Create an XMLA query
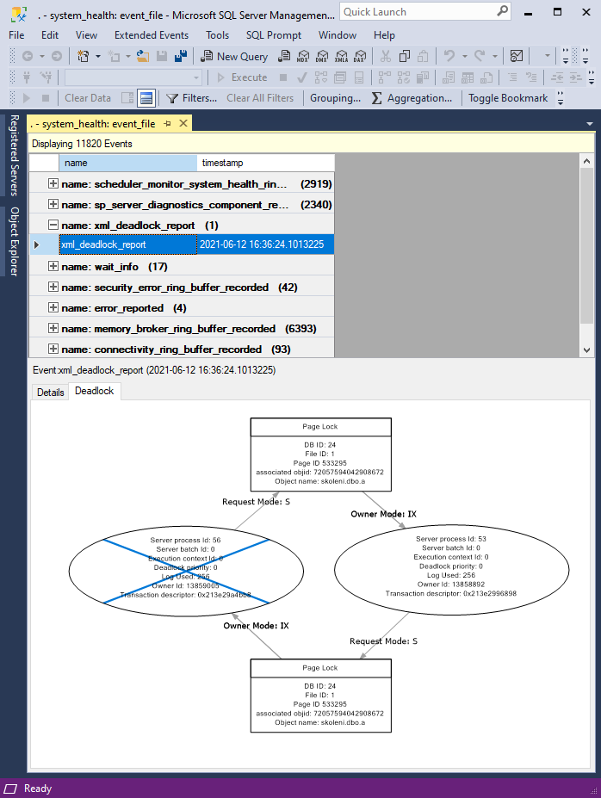The height and width of the screenshot is (798, 601). point(342,57)
